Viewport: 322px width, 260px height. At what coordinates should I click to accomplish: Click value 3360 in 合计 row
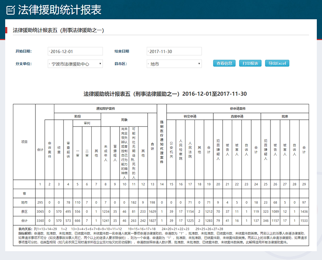coord(40,221)
